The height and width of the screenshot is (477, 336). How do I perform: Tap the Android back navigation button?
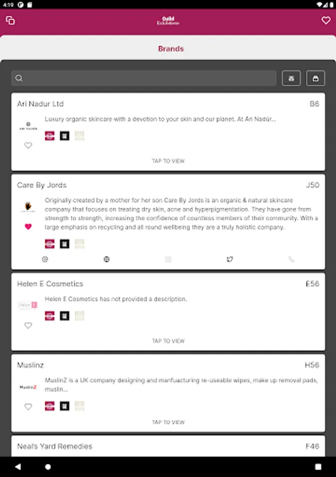point(18,466)
